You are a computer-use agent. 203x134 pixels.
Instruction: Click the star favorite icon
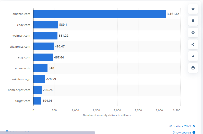[x=193, y=9]
